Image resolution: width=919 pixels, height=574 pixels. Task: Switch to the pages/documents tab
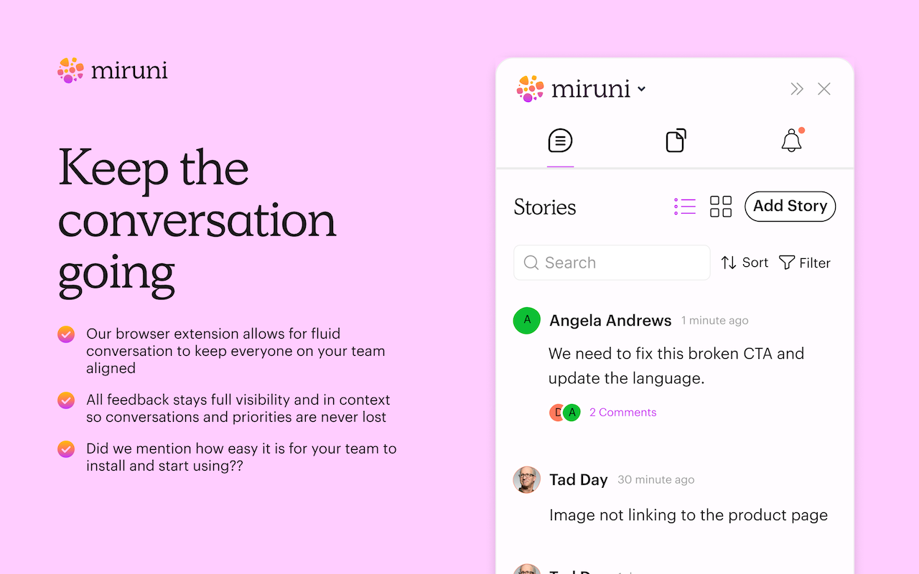click(x=676, y=141)
